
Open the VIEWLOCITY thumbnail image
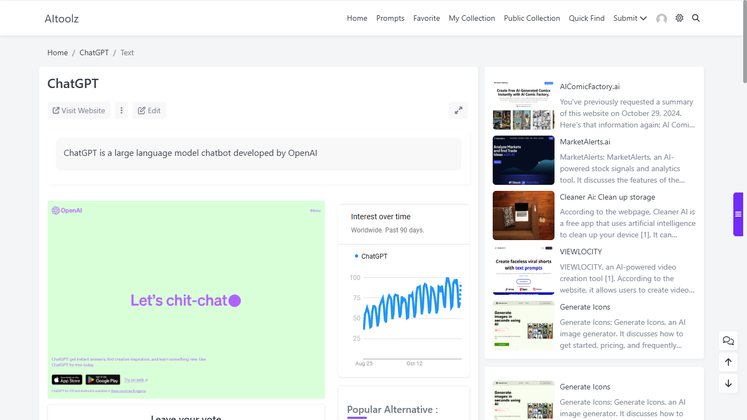pos(523,270)
